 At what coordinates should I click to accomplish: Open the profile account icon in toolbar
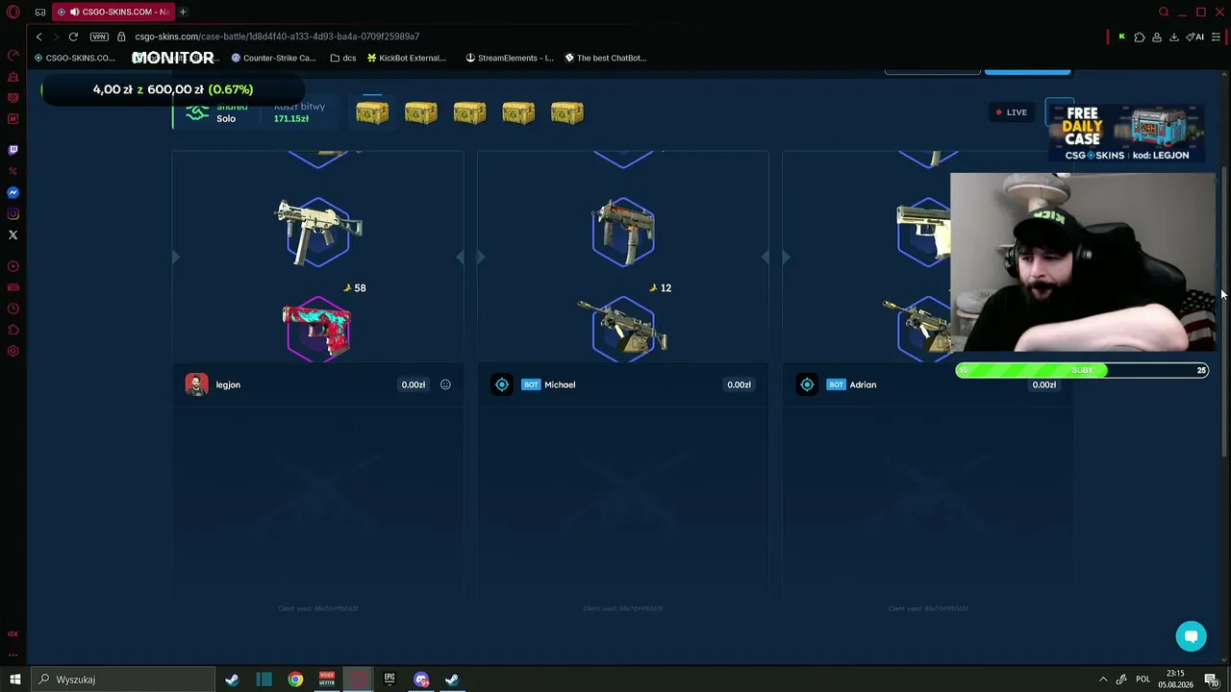(x=1157, y=37)
